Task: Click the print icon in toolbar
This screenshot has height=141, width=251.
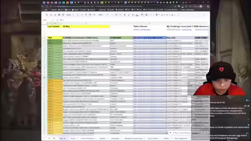Action: (59, 15)
